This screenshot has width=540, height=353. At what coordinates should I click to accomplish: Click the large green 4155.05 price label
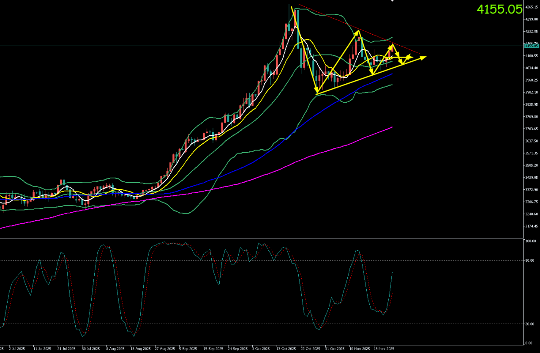[499, 9]
